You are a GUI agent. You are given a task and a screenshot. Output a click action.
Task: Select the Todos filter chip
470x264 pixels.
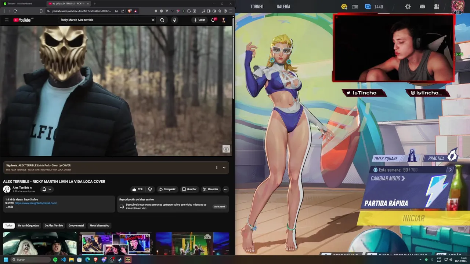[x=9, y=225]
